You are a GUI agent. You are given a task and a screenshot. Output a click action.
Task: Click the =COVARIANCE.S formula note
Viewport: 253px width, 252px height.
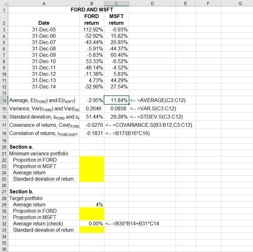point(149,125)
